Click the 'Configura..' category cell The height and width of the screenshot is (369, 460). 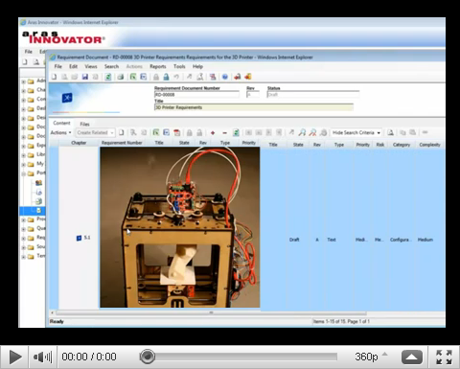tap(401, 240)
